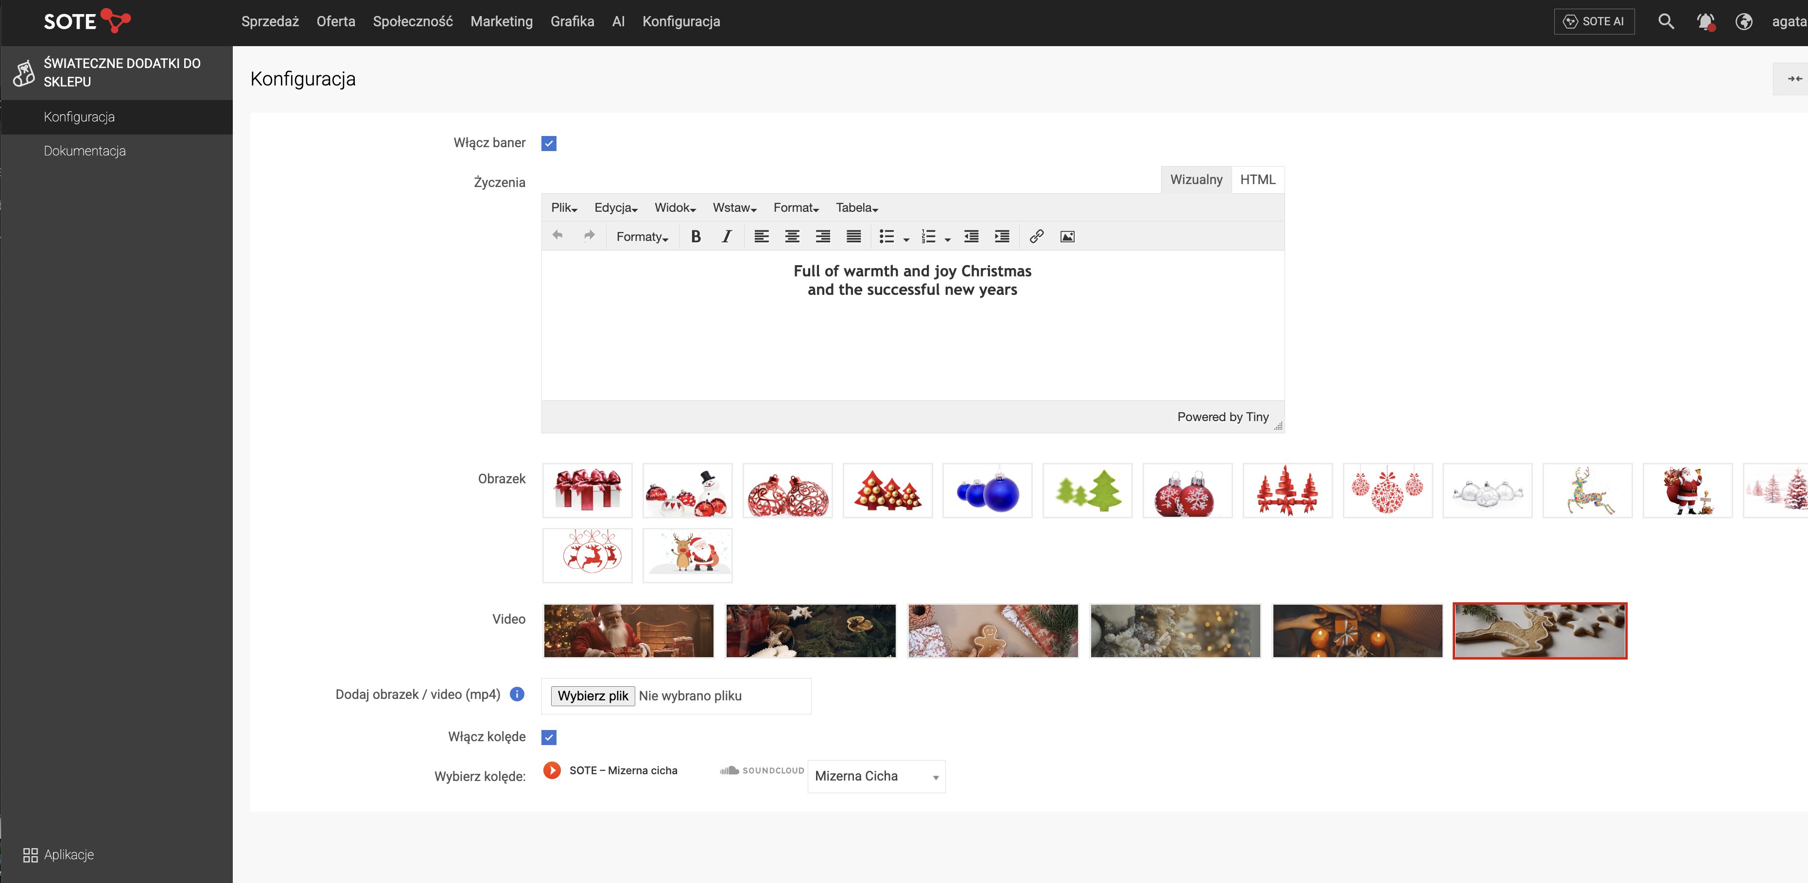
Task: Switch to the HTML editor tab
Action: tap(1257, 180)
